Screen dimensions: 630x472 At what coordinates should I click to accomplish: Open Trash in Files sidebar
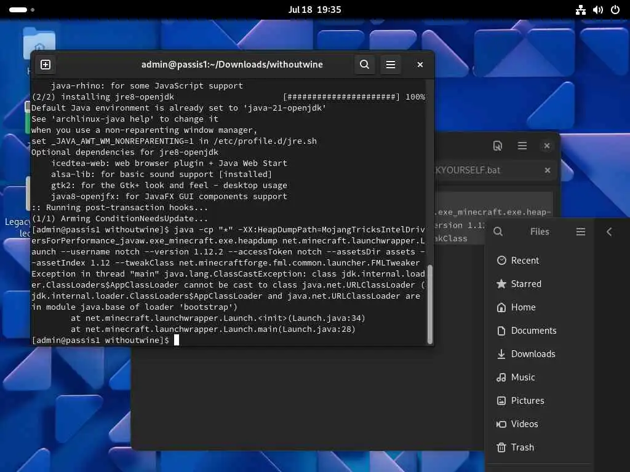pyautogui.click(x=540, y=447)
